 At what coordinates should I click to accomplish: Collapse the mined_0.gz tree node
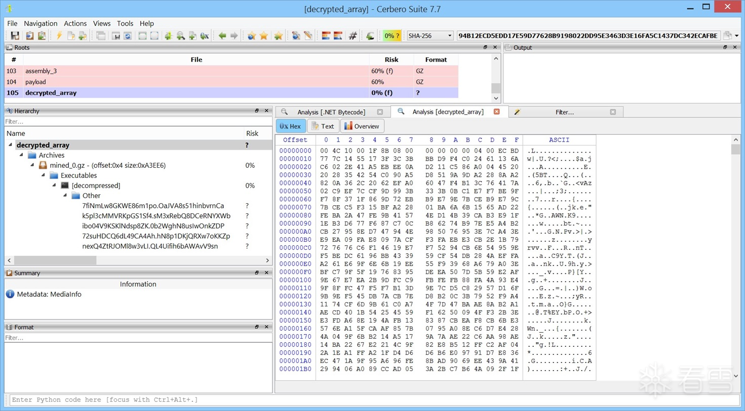click(33, 165)
